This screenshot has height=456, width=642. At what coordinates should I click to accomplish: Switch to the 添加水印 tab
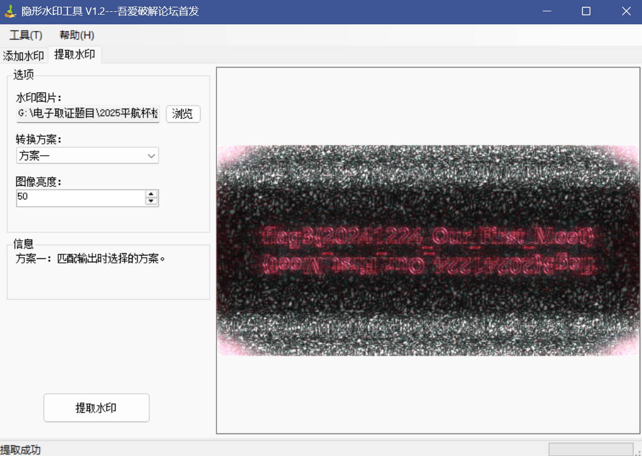click(x=24, y=56)
